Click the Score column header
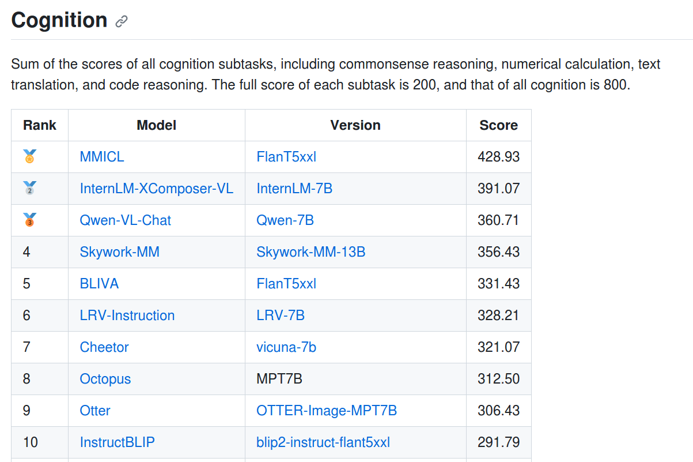Image resolution: width=693 pixels, height=462 pixels. pos(499,125)
